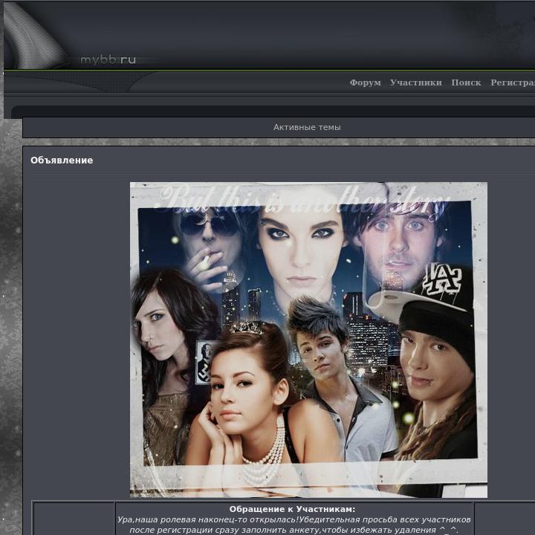Click the Обращение к Участникам heading
This screenshot has height=535, width=535.
(292, 509)
